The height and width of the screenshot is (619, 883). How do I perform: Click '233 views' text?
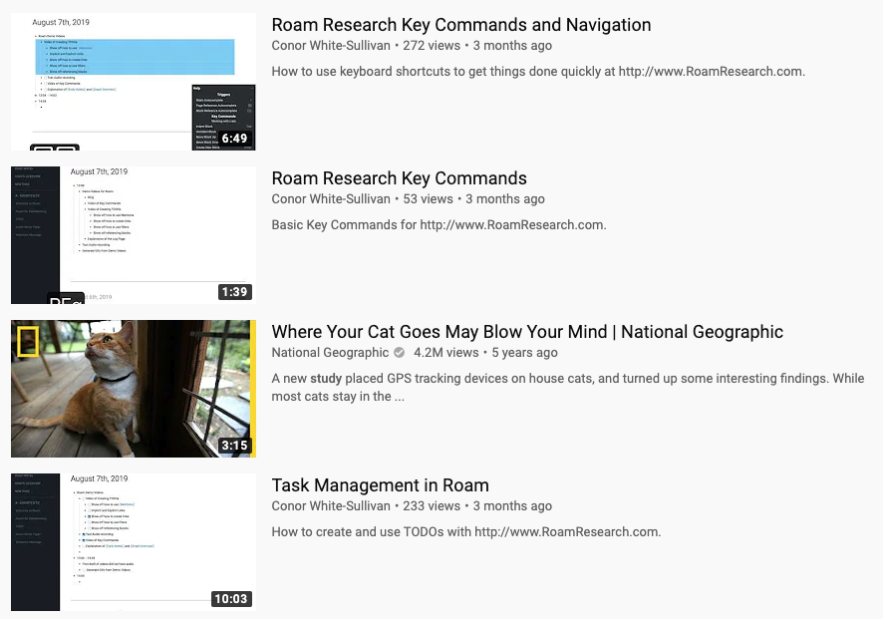pyautogui.click(x=432, y=505)
